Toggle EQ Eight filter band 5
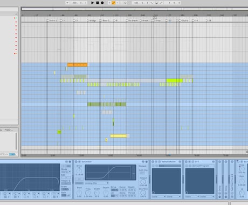Image resolution: width=248 pixels, height=205 pixels. click(x=25, y=197)
